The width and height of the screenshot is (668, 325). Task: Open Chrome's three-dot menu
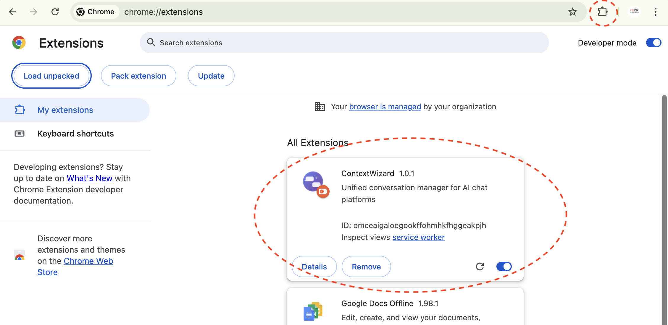pyautogui.click(x=656, y=12)
